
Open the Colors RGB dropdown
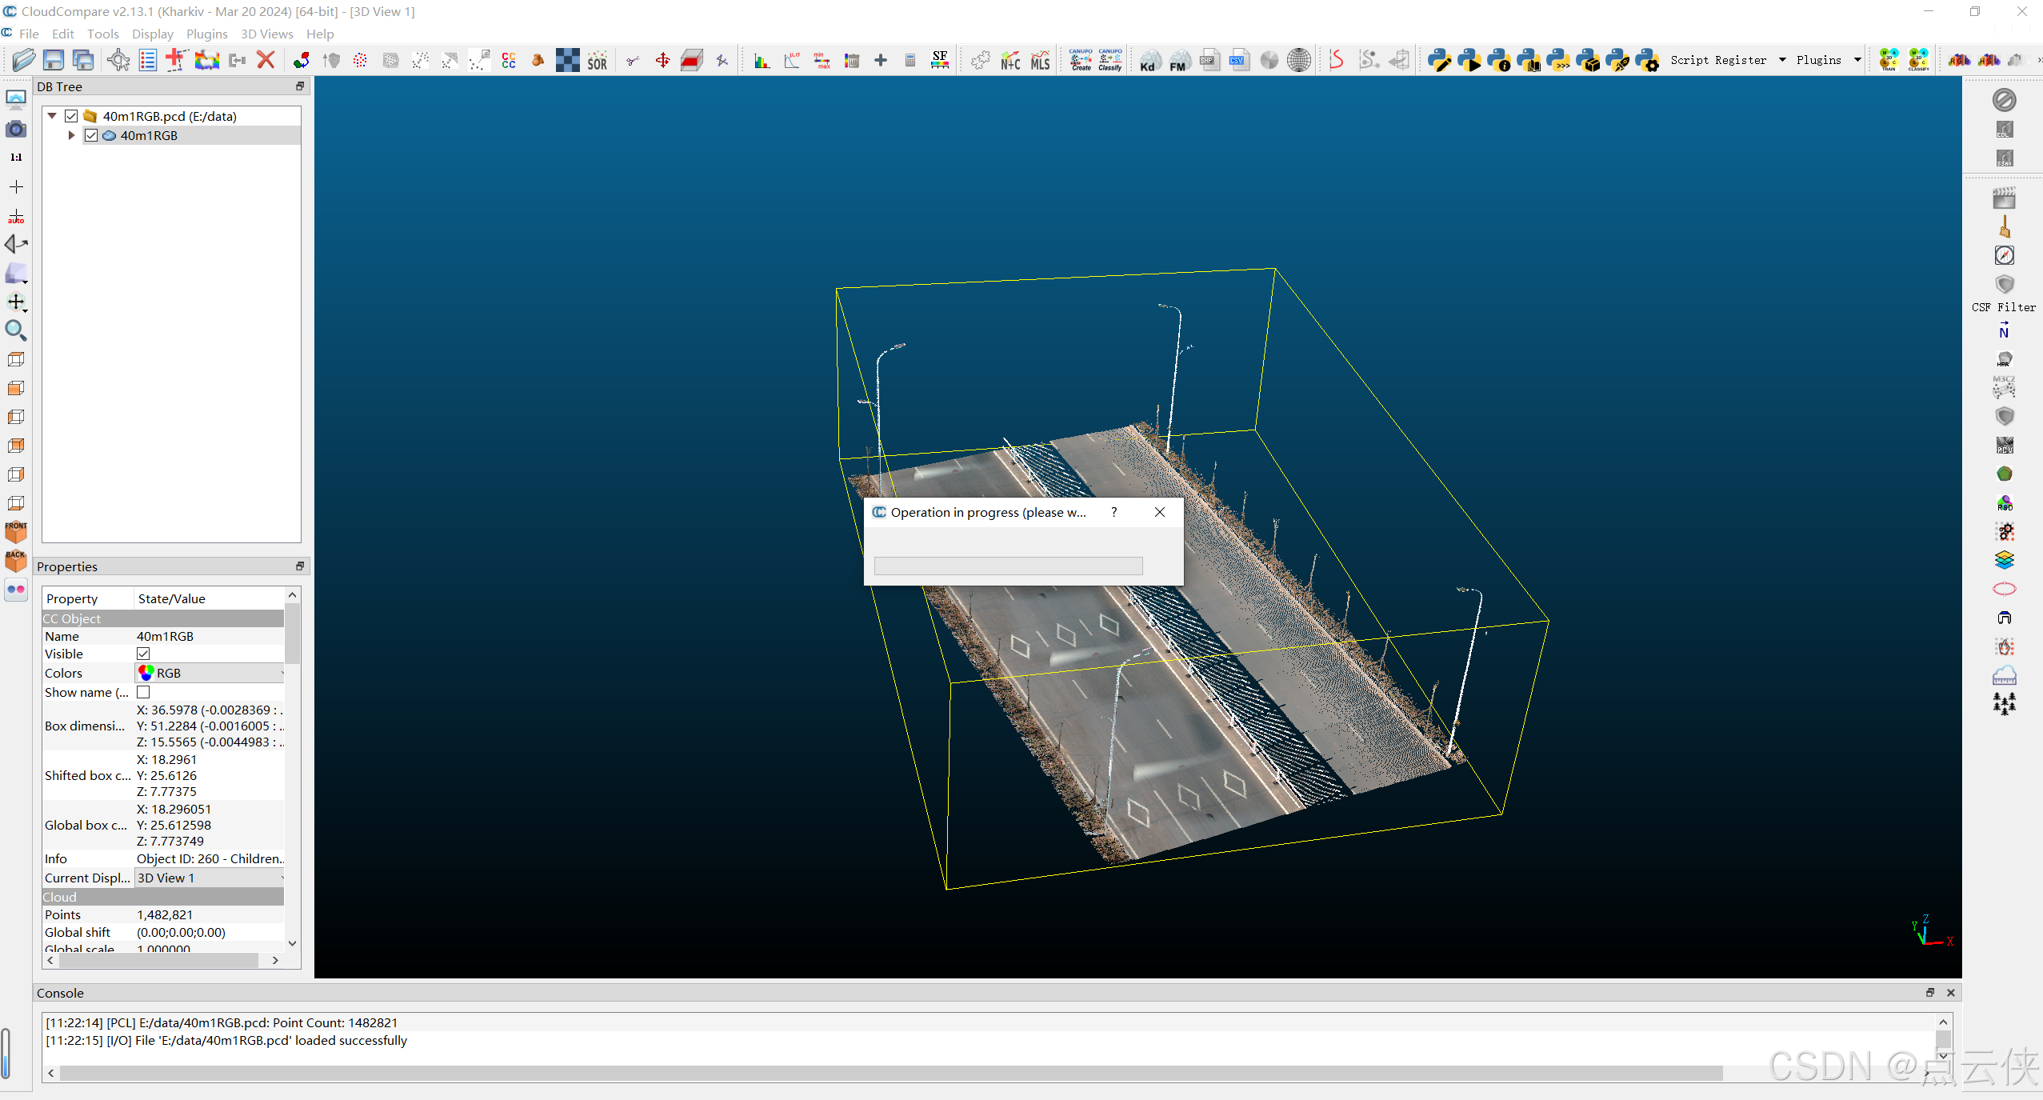210,673
